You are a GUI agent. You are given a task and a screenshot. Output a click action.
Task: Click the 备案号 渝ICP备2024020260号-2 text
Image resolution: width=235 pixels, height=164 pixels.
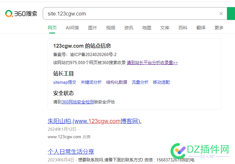coord(85,54)
